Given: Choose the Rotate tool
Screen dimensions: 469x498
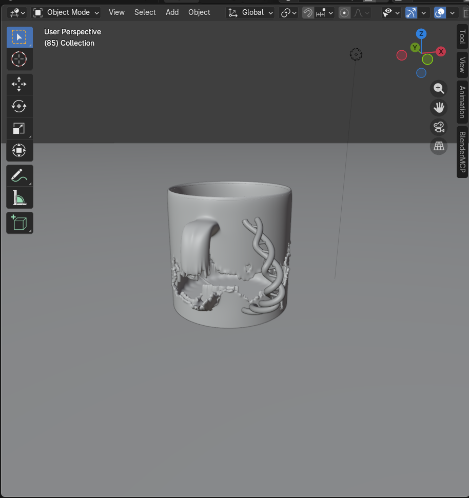Looking at the screenshot, I should tap(19, 106).
